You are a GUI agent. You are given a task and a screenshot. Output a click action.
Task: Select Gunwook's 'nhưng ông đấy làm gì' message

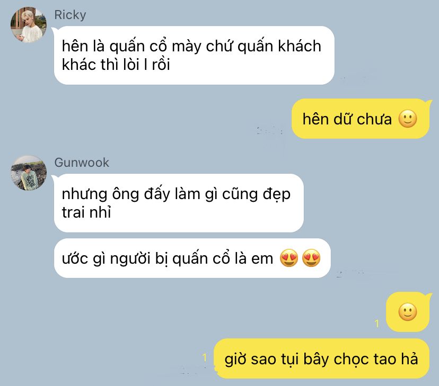tap(179, 203)
